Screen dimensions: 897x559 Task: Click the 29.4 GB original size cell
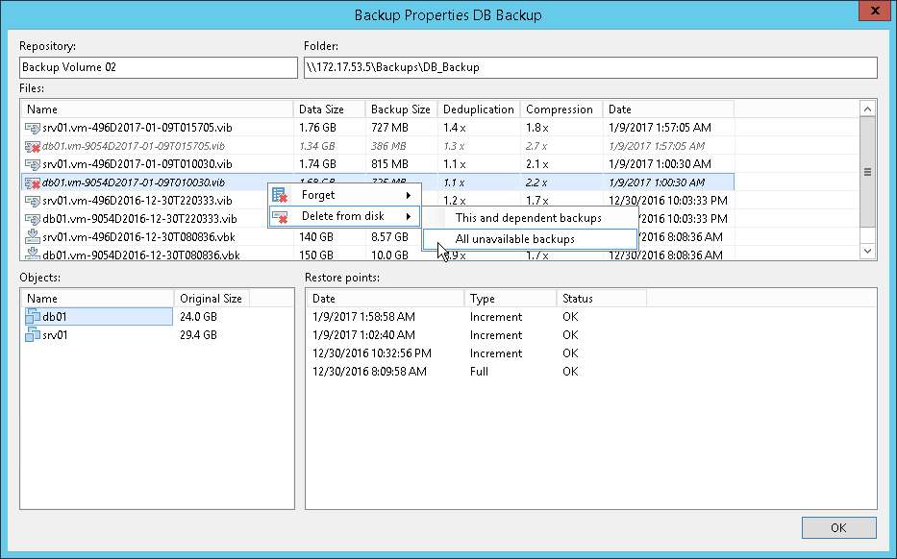click(x=198, y=335)
